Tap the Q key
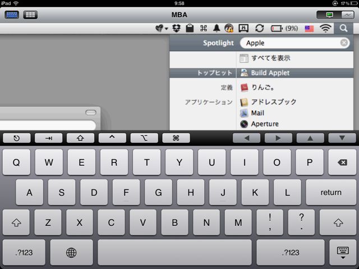This screenshot has width=359, height=269. pos(16,162)
